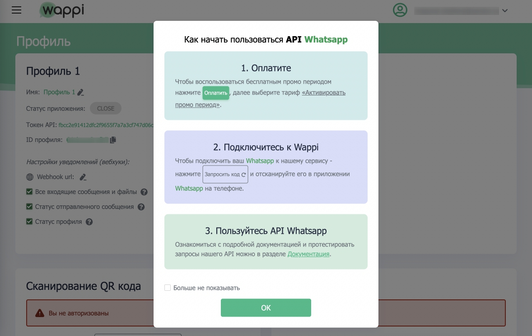Click the Whatsapp link in step 2

[260, 161]
